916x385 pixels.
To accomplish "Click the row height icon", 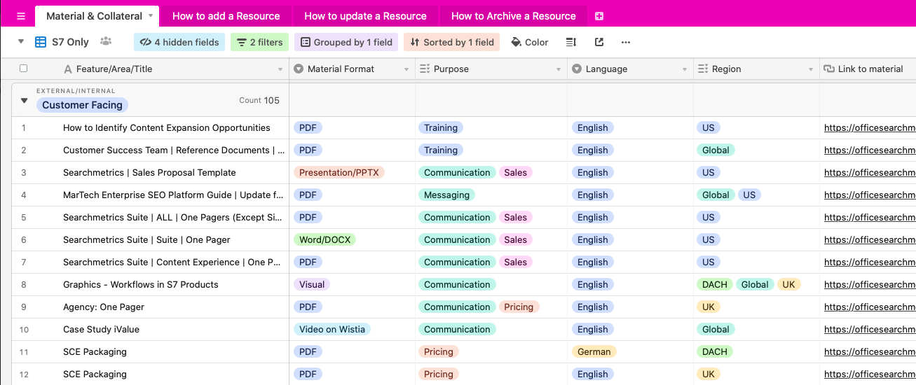I will pyautogui.click(x=571, y=42).
